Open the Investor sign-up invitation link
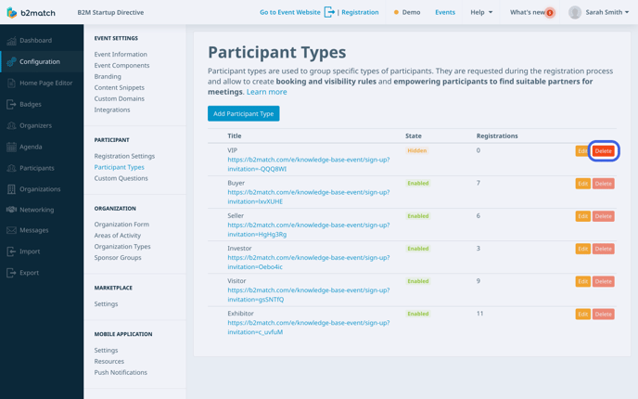 309,262
